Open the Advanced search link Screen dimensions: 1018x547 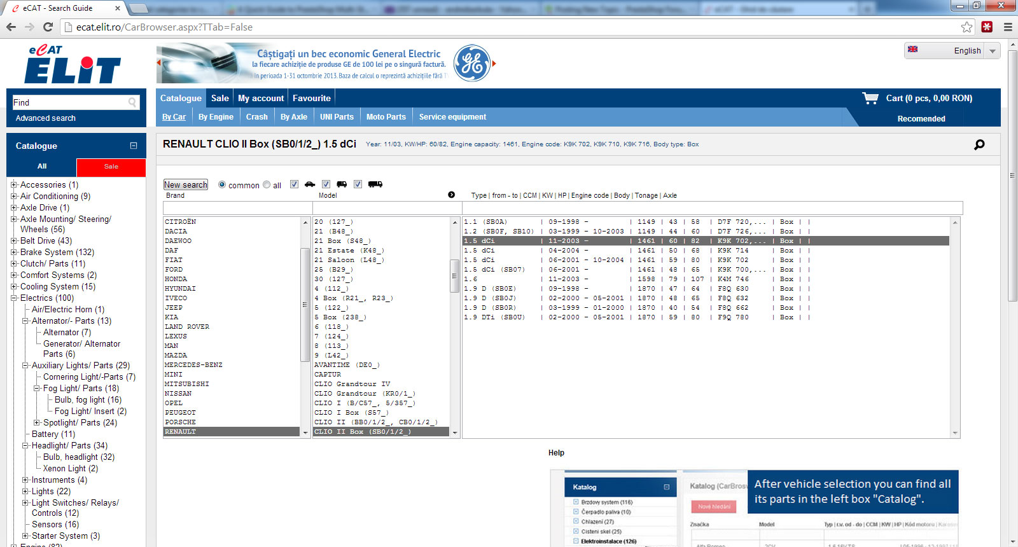(46, 118)
